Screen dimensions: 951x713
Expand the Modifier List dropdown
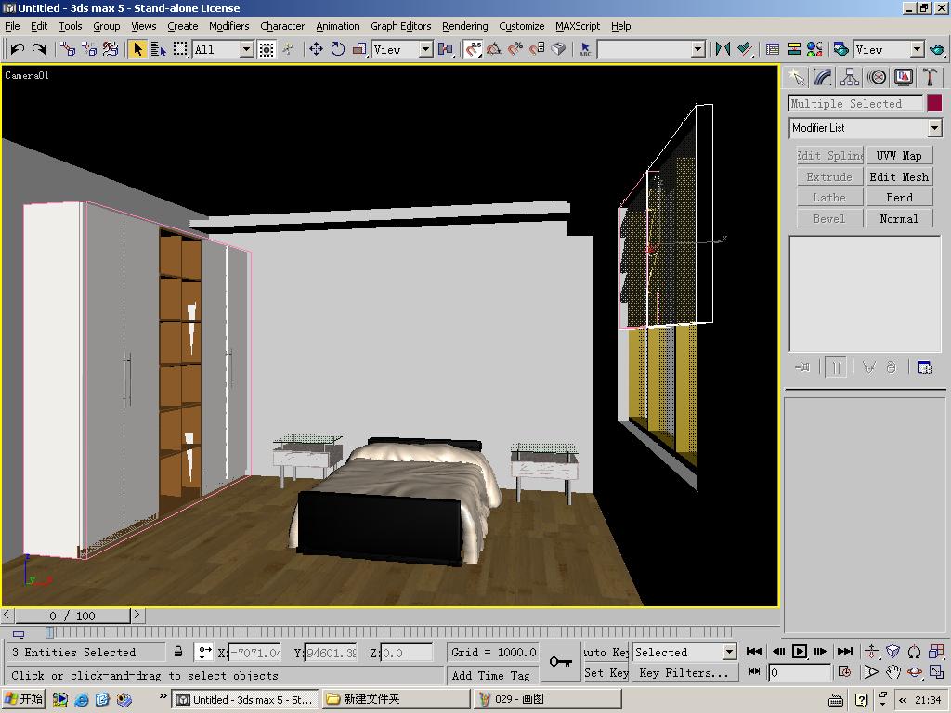pos(866,128)
